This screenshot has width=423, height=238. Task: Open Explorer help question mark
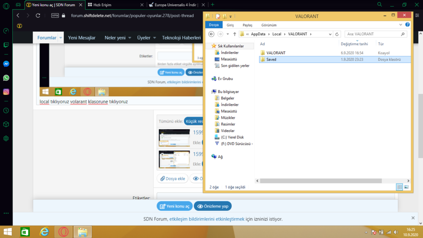coord(407,24)
